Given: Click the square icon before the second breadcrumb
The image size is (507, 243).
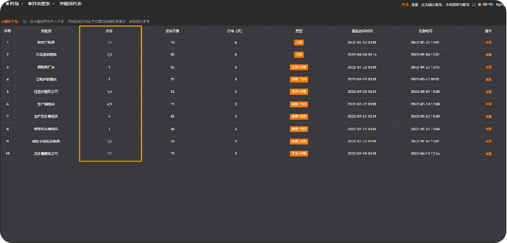Looking at the screenshot, I should (30, 4).
